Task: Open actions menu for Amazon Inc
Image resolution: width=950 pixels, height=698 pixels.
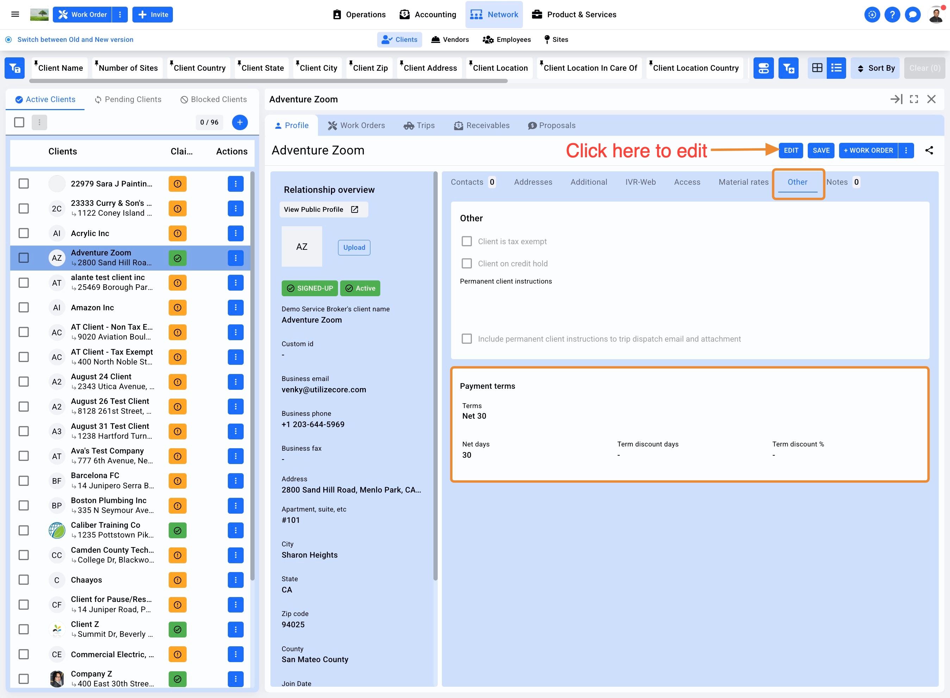Action: tap(236, 307)
